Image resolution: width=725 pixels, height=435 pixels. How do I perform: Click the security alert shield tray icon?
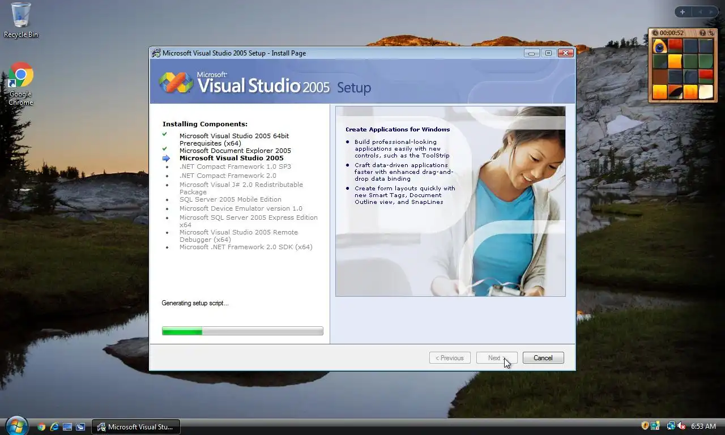pos(645,426)
